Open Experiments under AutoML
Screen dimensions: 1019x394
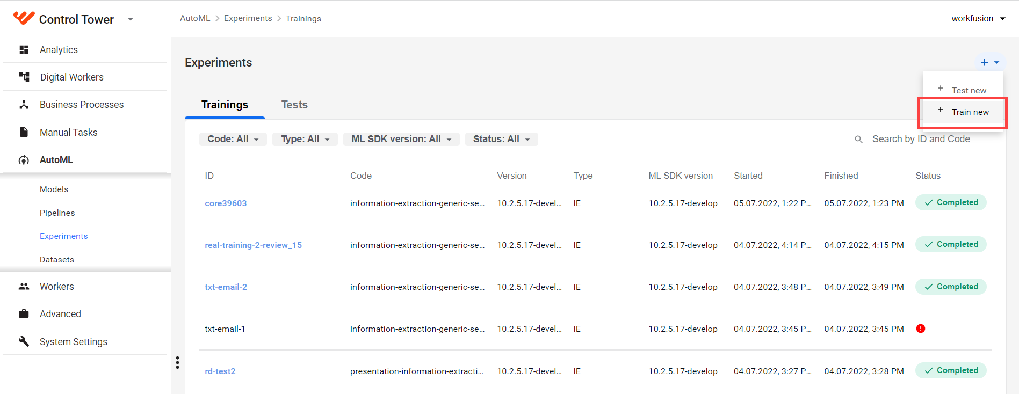click(x=63, y=236)
